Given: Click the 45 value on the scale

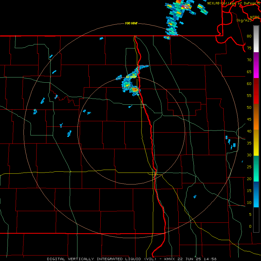Looking at the screenshot, I should (x=249, y=119).
